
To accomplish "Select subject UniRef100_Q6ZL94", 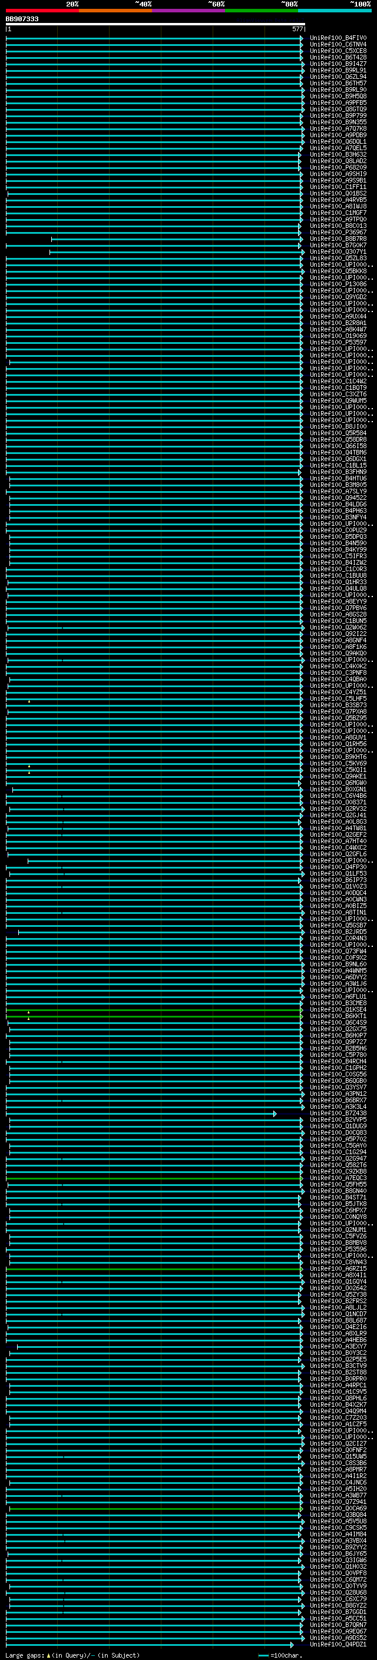I will [338, 77].
